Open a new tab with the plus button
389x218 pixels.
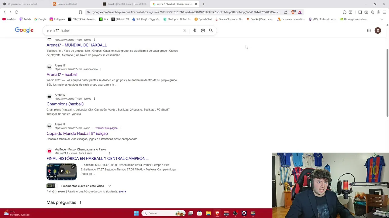point(203,4)
